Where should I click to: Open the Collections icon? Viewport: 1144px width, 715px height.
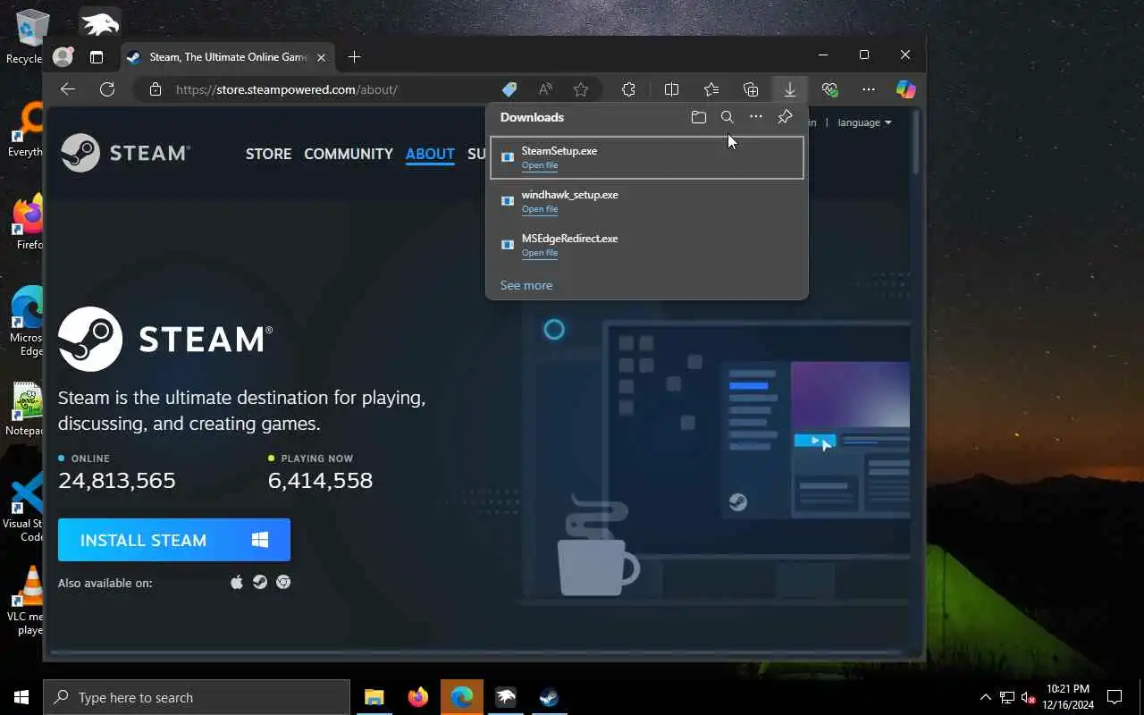pyautogui.click(x=751, y=89)
